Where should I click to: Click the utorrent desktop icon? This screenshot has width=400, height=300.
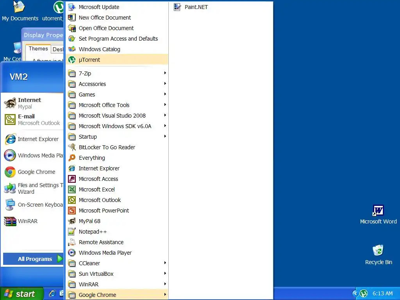54,11
